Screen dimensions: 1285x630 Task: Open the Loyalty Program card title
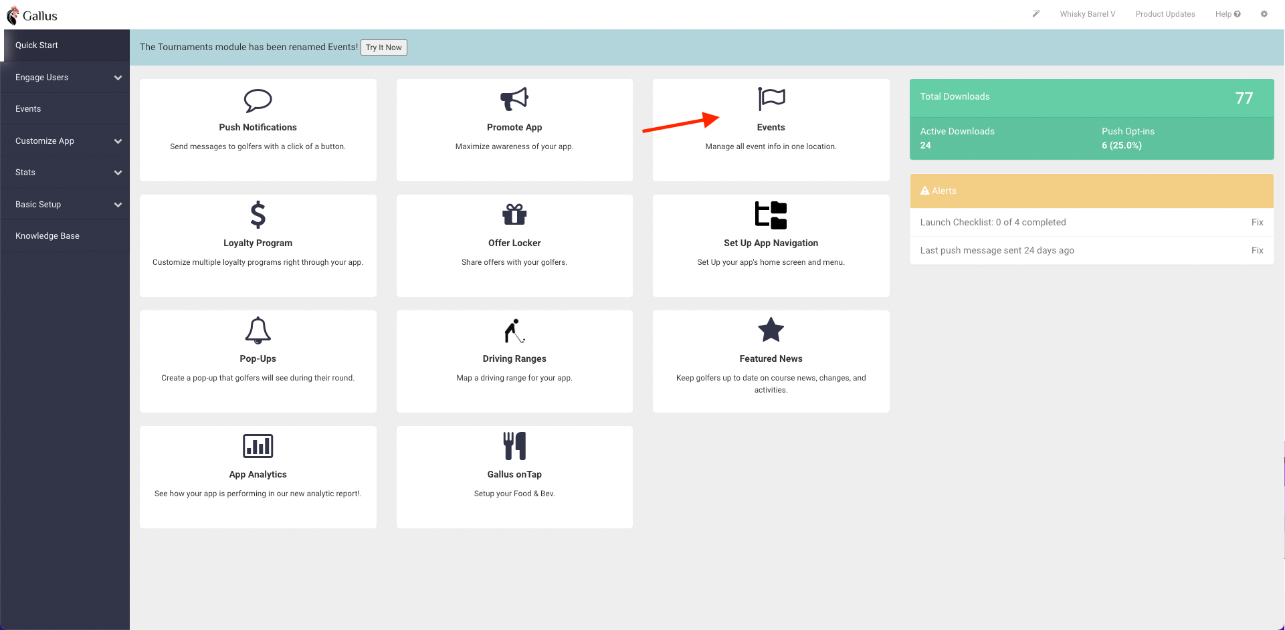tap(258, 243)
